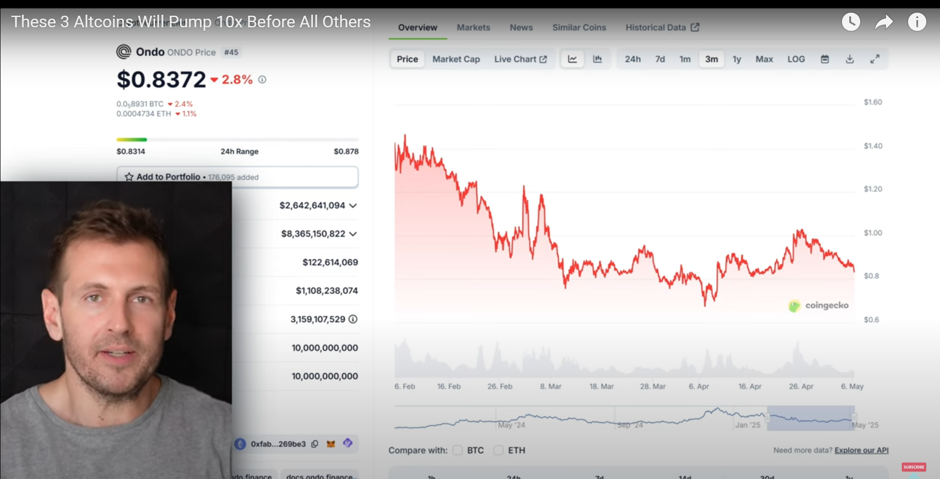Open the Similar Coins tab
Screen dimensions: 940x479
pos(579,27)
